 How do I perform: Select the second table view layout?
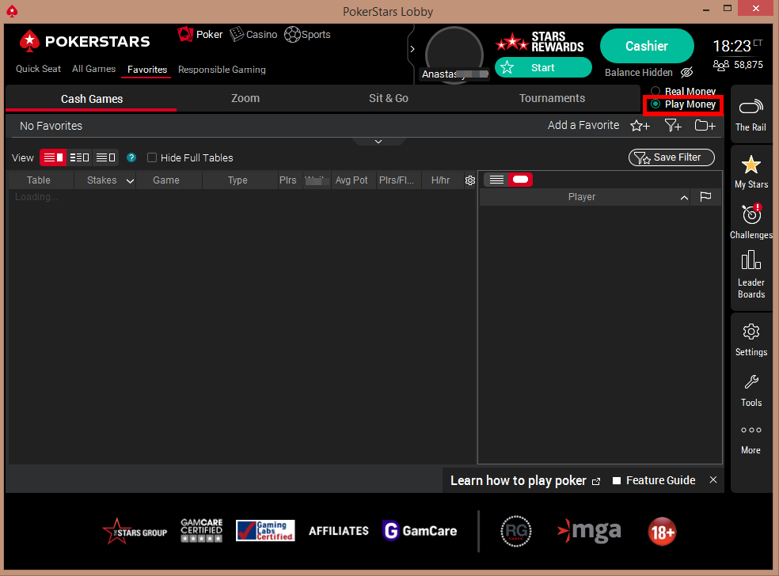79,158
